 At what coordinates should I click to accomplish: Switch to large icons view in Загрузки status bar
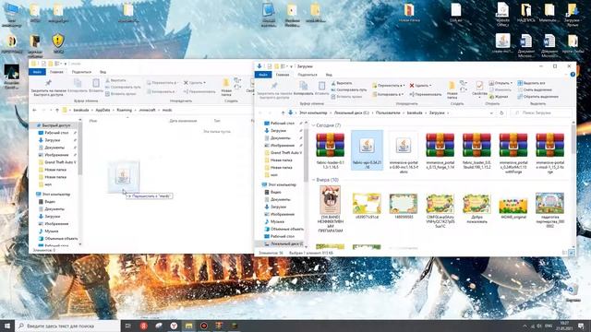pos(572,253)
